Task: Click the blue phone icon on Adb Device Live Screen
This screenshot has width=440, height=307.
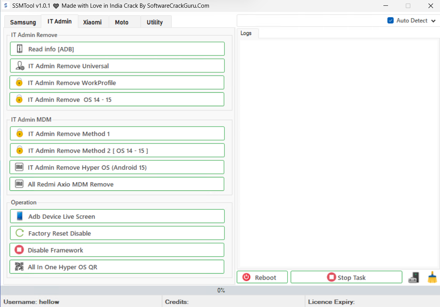Action: click(x=20, y=216)
